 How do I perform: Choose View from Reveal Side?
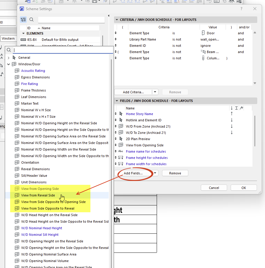point(38,195)
